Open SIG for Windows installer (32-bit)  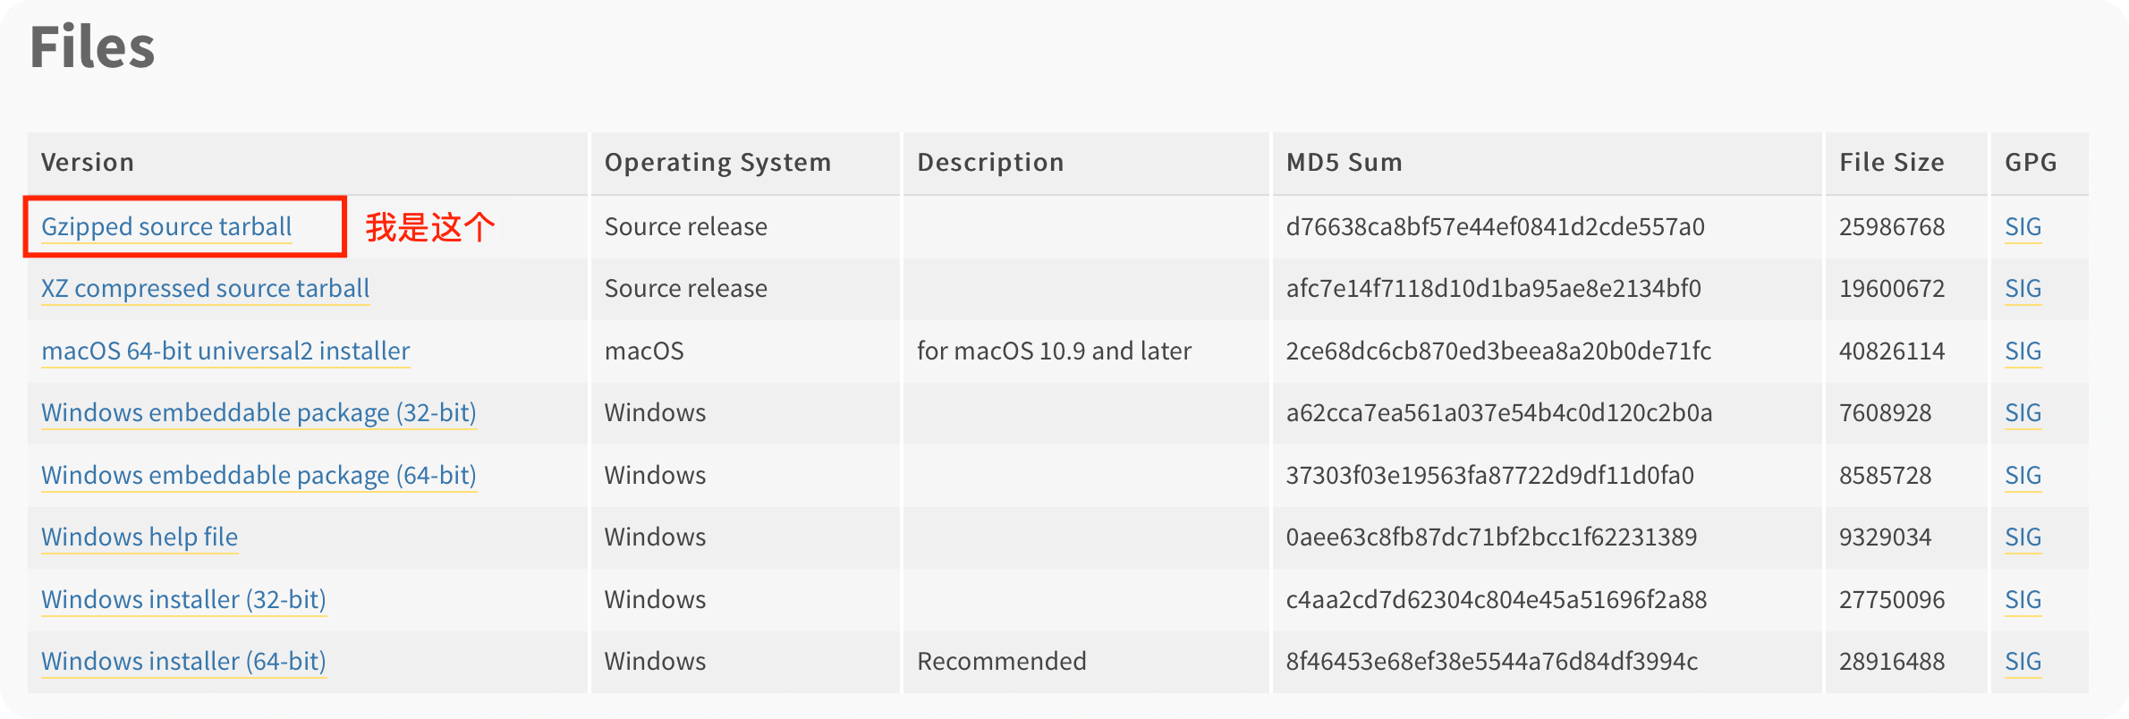coord(2023,600)
